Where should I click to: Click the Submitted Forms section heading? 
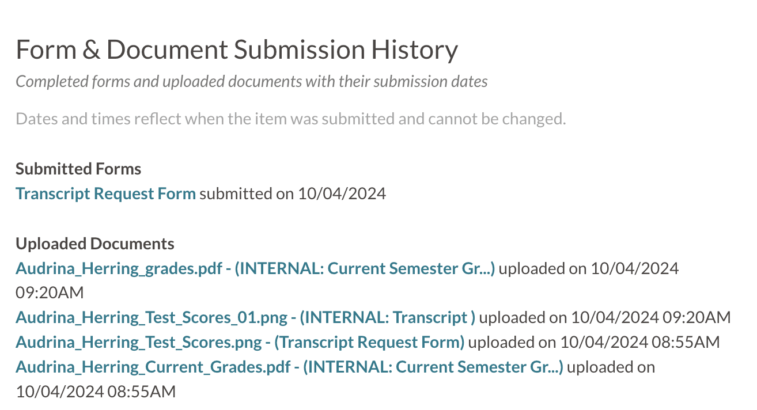point(78,169)
